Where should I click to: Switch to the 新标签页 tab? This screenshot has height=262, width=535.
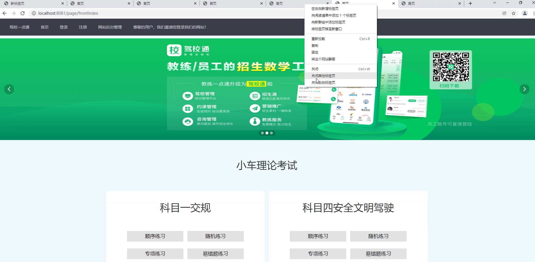[x=34, y=3]
